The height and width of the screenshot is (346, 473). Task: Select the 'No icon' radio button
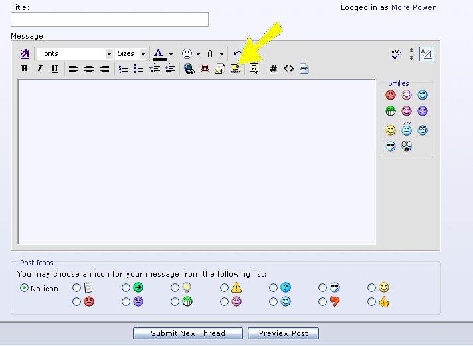25,288
